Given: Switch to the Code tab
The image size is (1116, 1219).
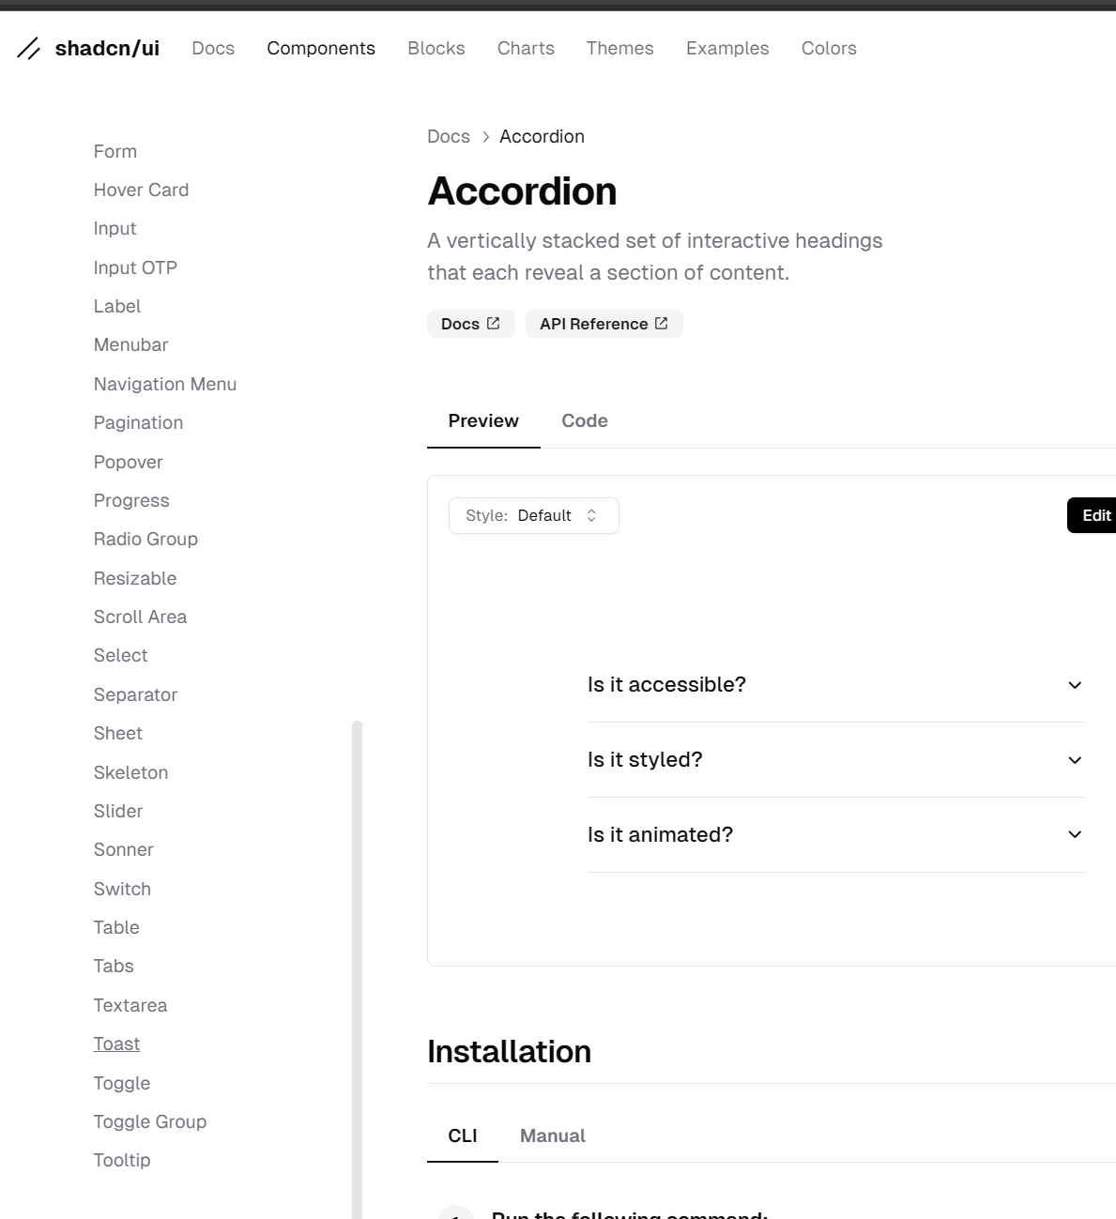Looking at the screenshot, I should (x=585, y=421).
